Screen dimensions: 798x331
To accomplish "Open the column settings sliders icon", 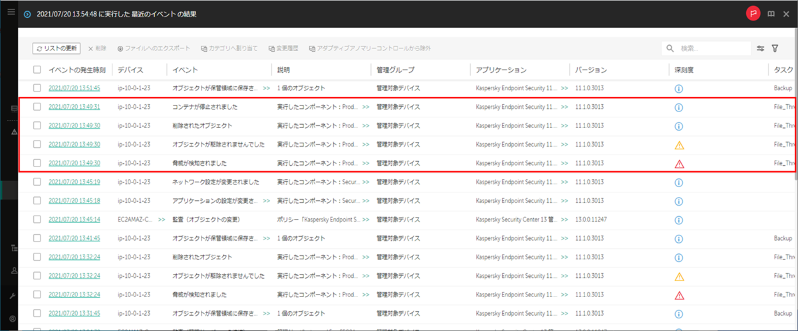I will (761, 48).
